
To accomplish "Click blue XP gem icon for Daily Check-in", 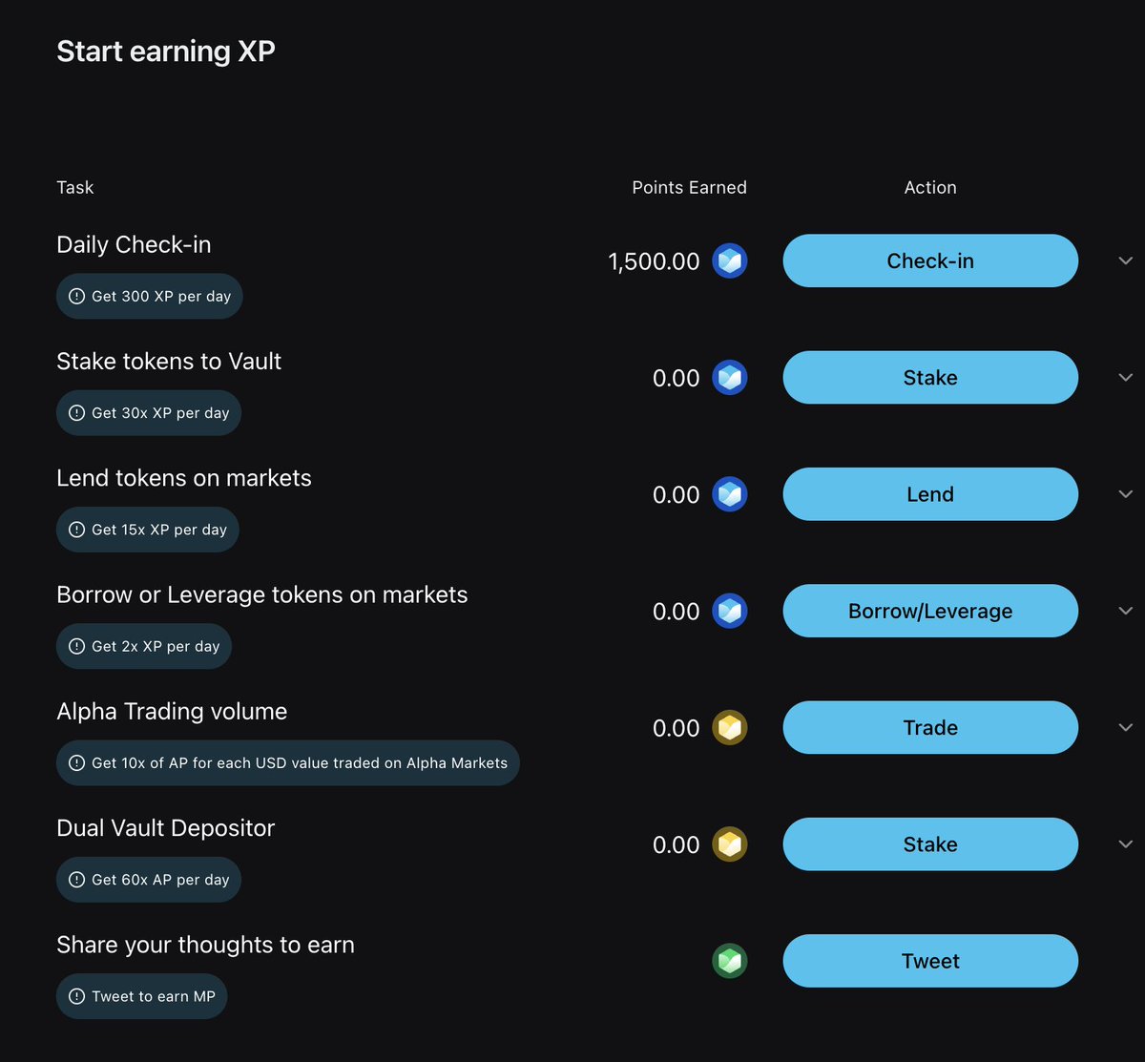I will point(730,260).
